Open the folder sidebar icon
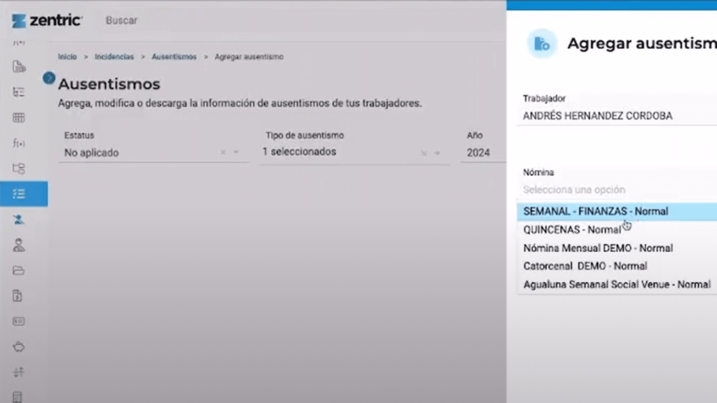 click(19, 271)
